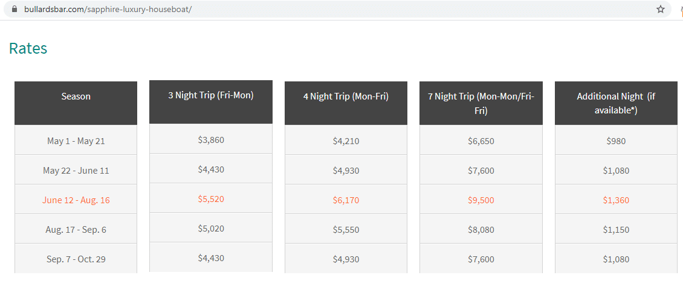Click the Additional Night column header
Image resolution: width=683 pixels, height=281 pixels.
click(616, 103)
